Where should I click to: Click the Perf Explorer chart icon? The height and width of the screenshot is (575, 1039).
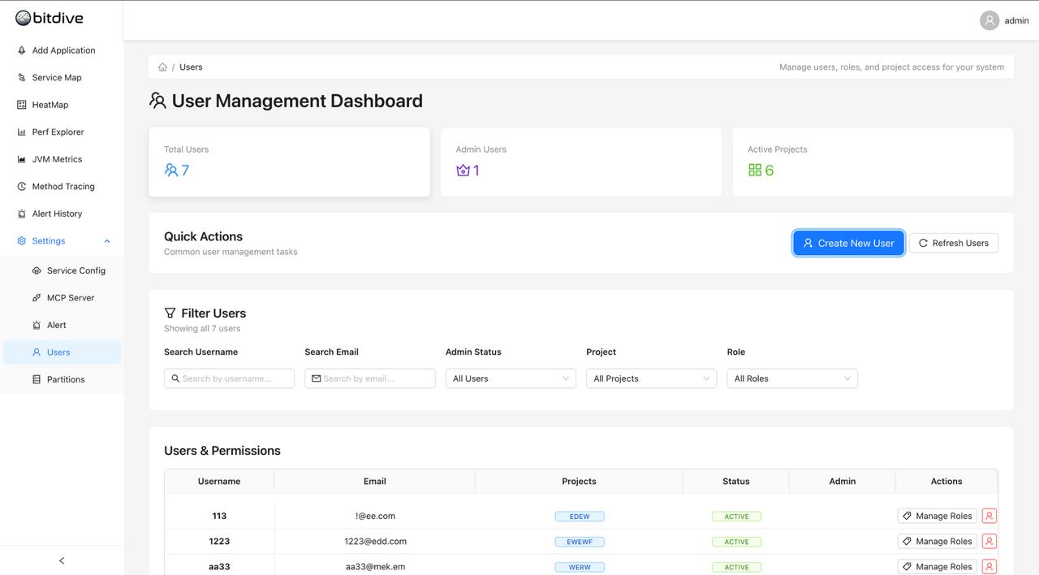22,132
